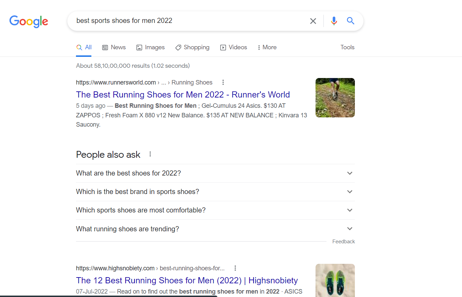Open The 12 Best Running Shoes Highsnobiety link
This screenshot has width=462, height=297.
pyautogui.click(x=187, y=281)
